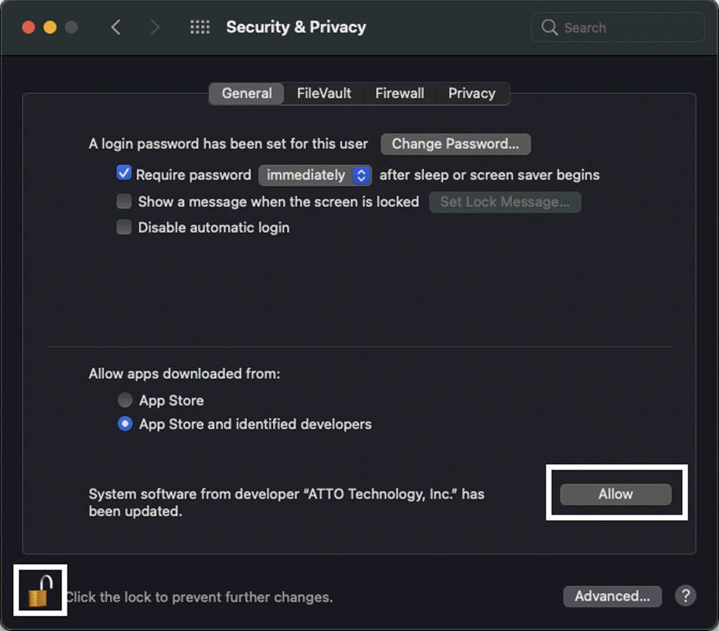This screenshot has width=719, height=631.
Task: Minimize the window with yellow button
Action: [x=50, y=27]
